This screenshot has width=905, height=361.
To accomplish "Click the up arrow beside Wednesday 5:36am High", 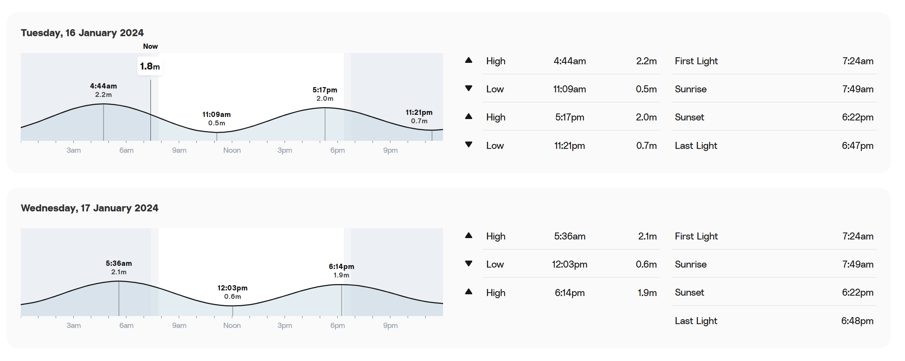I will tap(468, 236).
